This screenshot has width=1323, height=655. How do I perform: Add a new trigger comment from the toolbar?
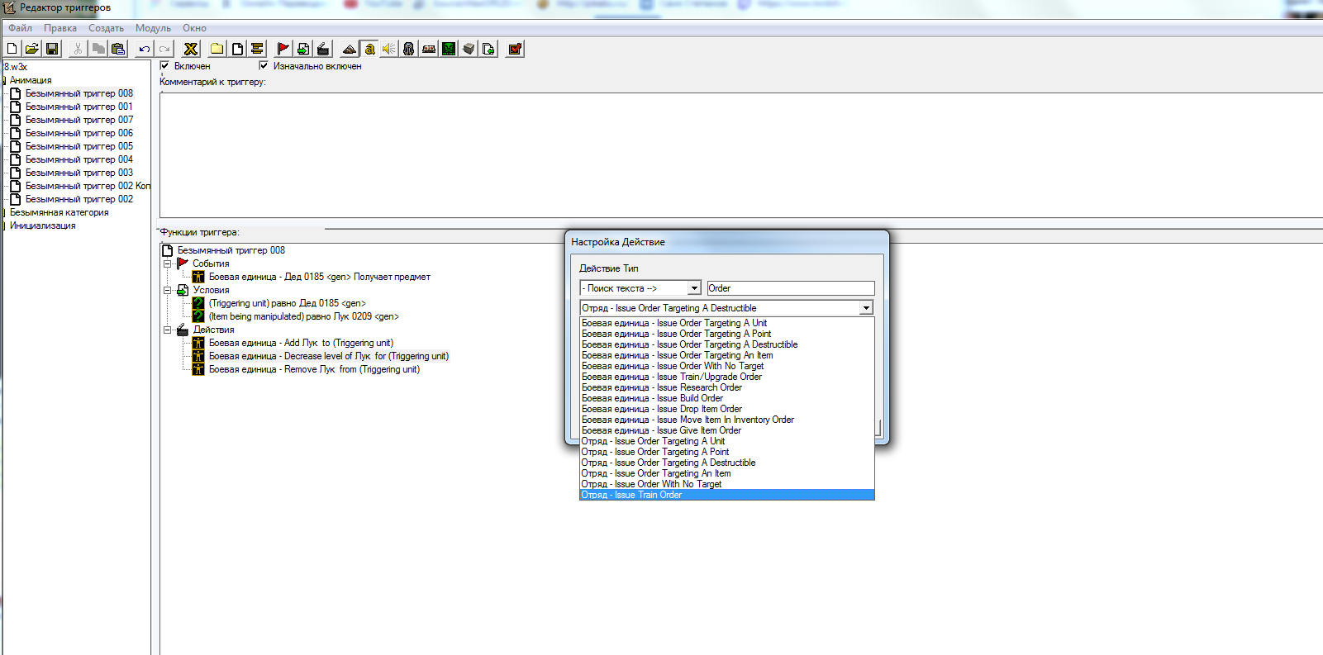click(x=257, y=49)
